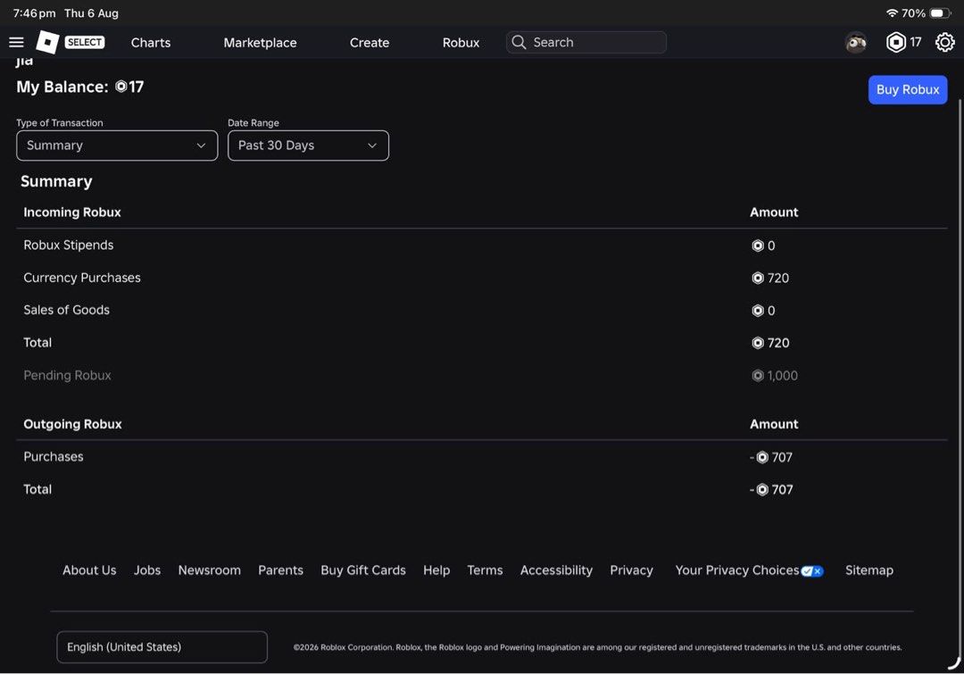Toggle the Your Privacy Choices icon
The width and height of the screenshot is (964, 674).
pos(812,571)
